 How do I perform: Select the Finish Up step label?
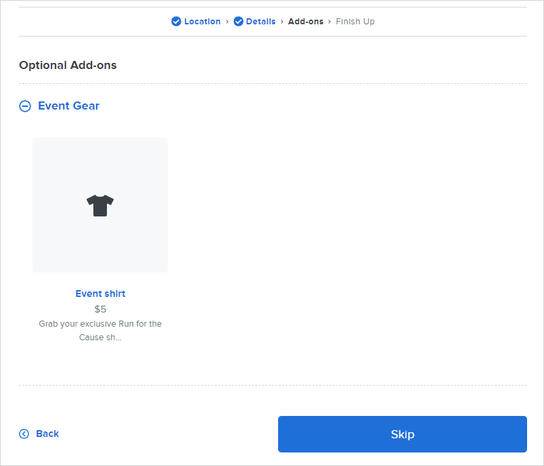355,22
